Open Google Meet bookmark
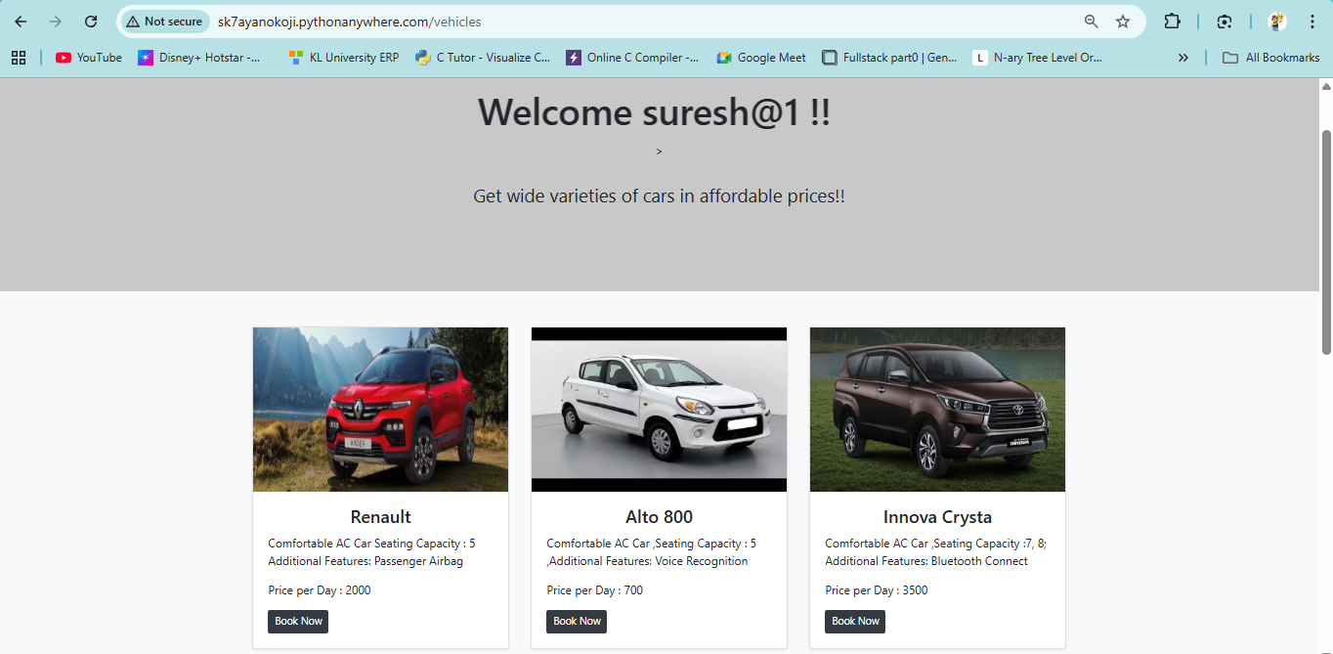 click(761, 58)
